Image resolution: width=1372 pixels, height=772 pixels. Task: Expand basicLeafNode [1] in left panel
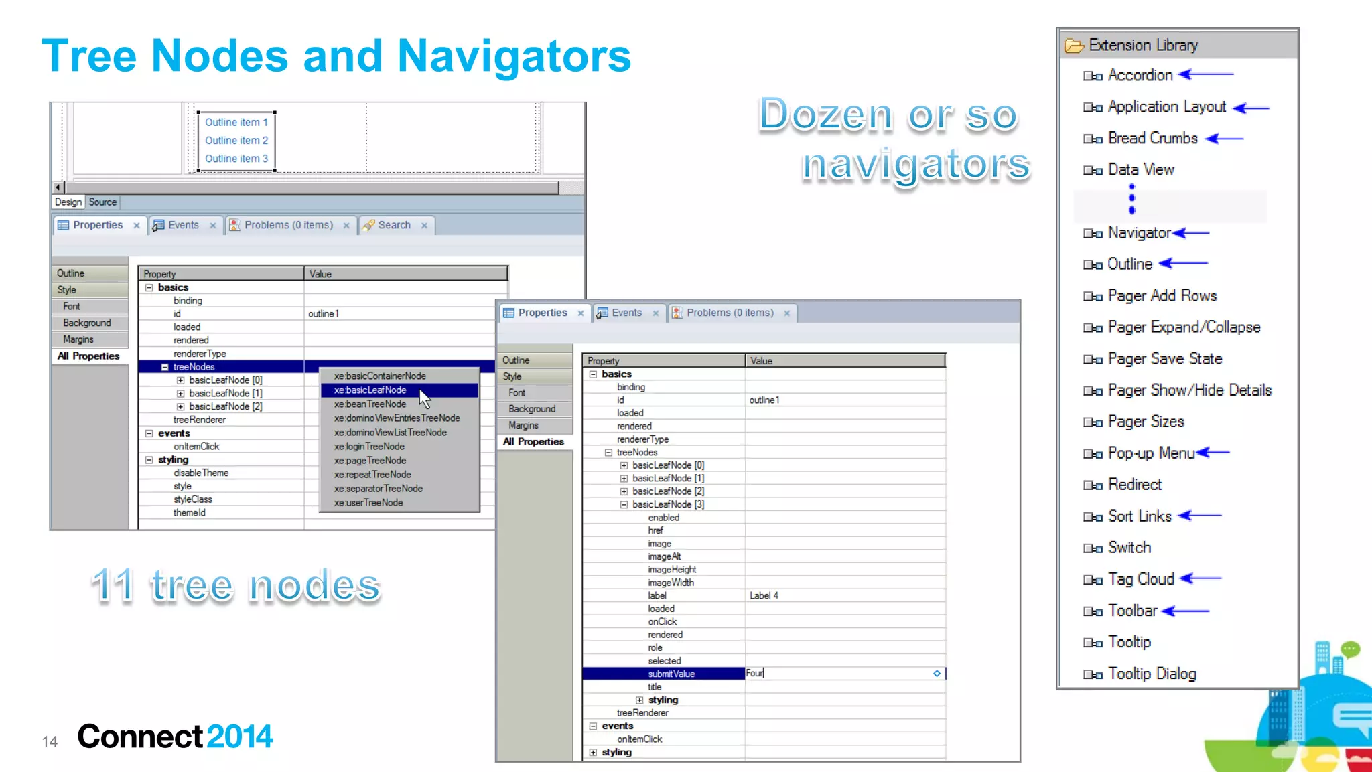180,394
